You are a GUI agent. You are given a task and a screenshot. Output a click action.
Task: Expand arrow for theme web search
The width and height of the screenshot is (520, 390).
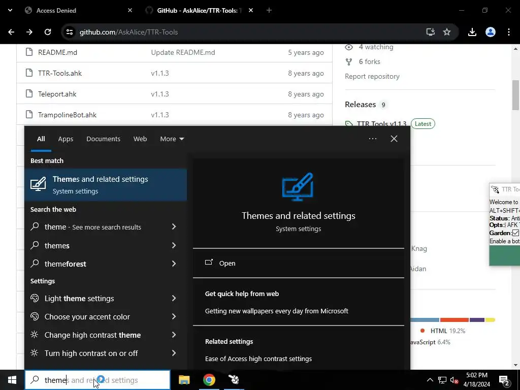(174, 226)
